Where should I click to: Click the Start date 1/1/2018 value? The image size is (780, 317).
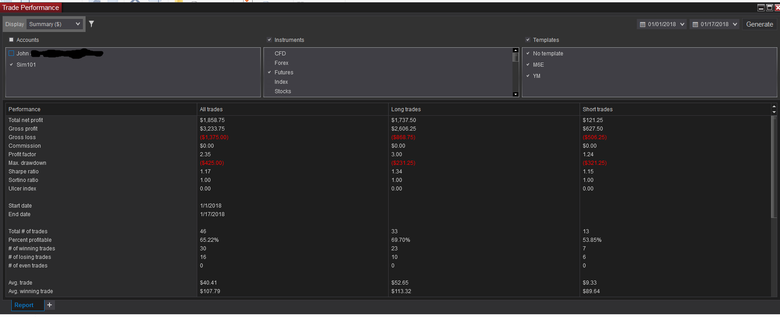[211, 206]
